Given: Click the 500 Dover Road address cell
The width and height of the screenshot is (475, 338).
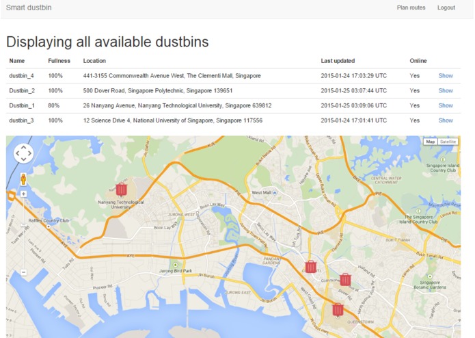Looking at the screenshot, I should pyautogui.click(x=158, y=90).
